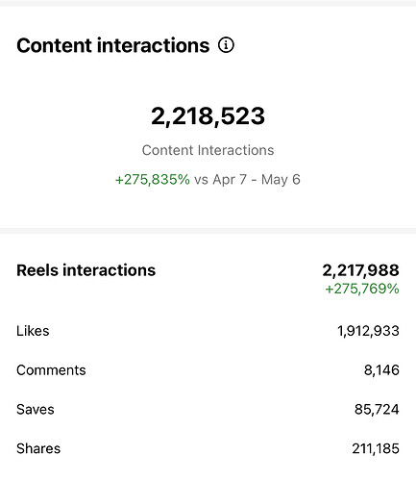Viewport: 416px width, 481px height.
Task: Select the Content interactions heading
Action: click(x=113, y=45)
